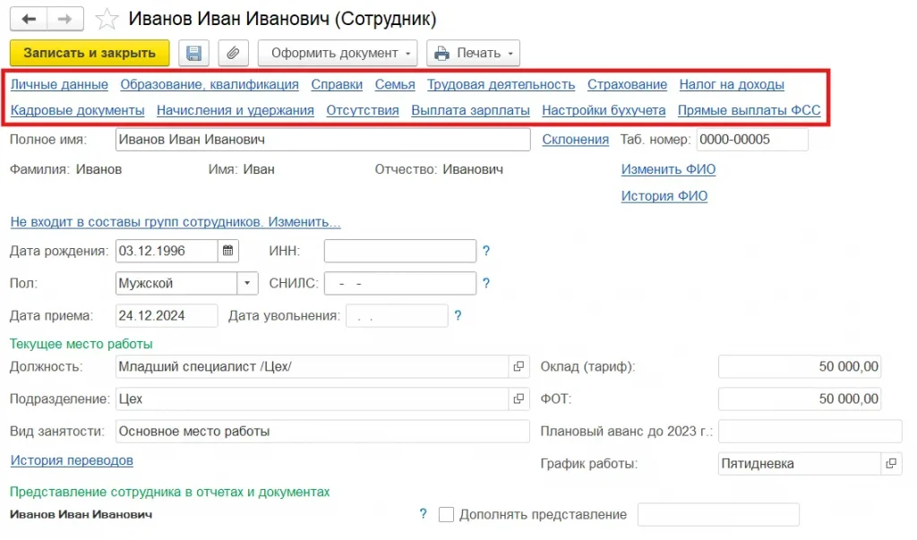Open work schedule field selection icon
This screenshot has width=917, height=540.
[x=891, y=463]
